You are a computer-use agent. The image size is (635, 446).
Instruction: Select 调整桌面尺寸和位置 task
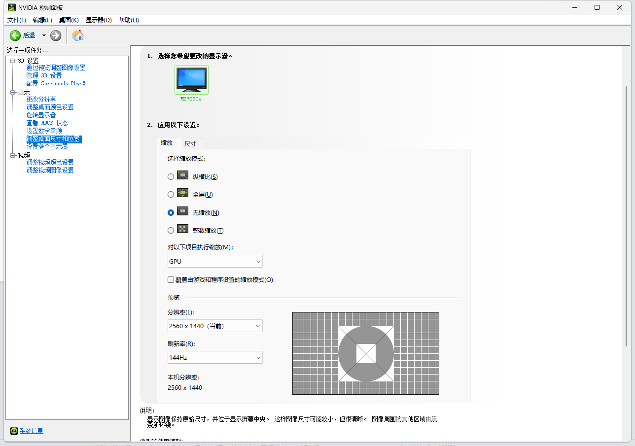(x=54, y=139)
